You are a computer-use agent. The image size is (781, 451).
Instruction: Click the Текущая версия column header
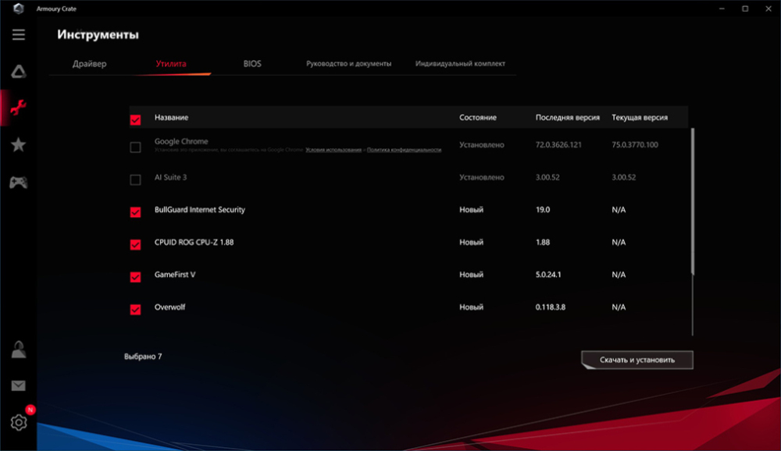pyautogui.click(x=640, y=118)
